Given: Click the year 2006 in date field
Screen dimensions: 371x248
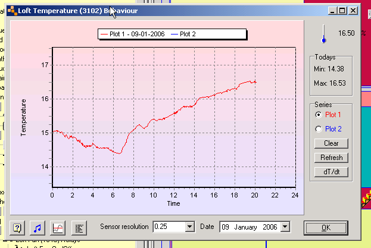Looking at the screenshot, I should pos(270,227).
